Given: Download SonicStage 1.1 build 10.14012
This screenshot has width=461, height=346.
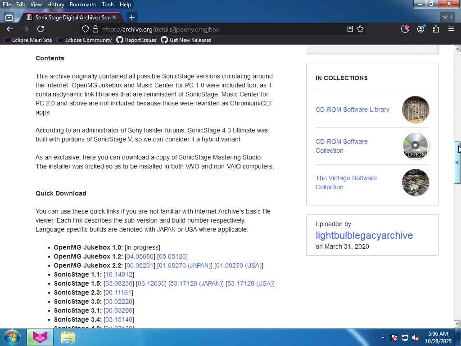Looking at the screenshot, I should coord(119,274).
